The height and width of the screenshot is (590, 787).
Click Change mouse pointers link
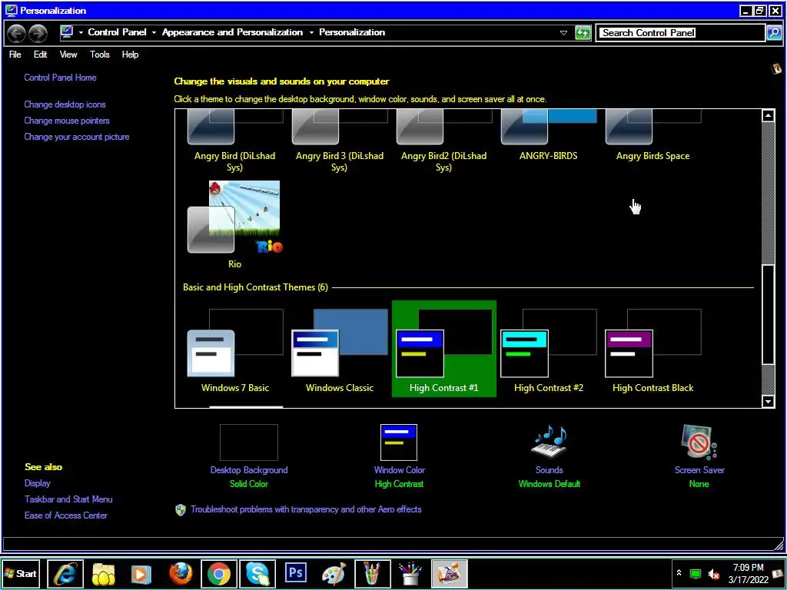click(67, 121)
